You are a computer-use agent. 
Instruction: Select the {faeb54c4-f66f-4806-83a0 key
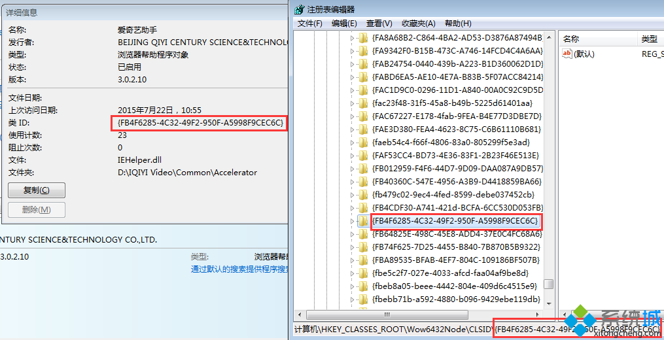(x=451, y=143)
